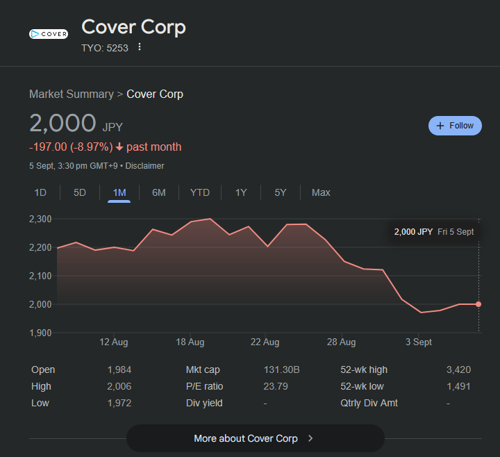Click the Market Summary breadcrumb link
The height and width of the screenshot is (457, 500).
pyautogui.click(x=71, y=94)
